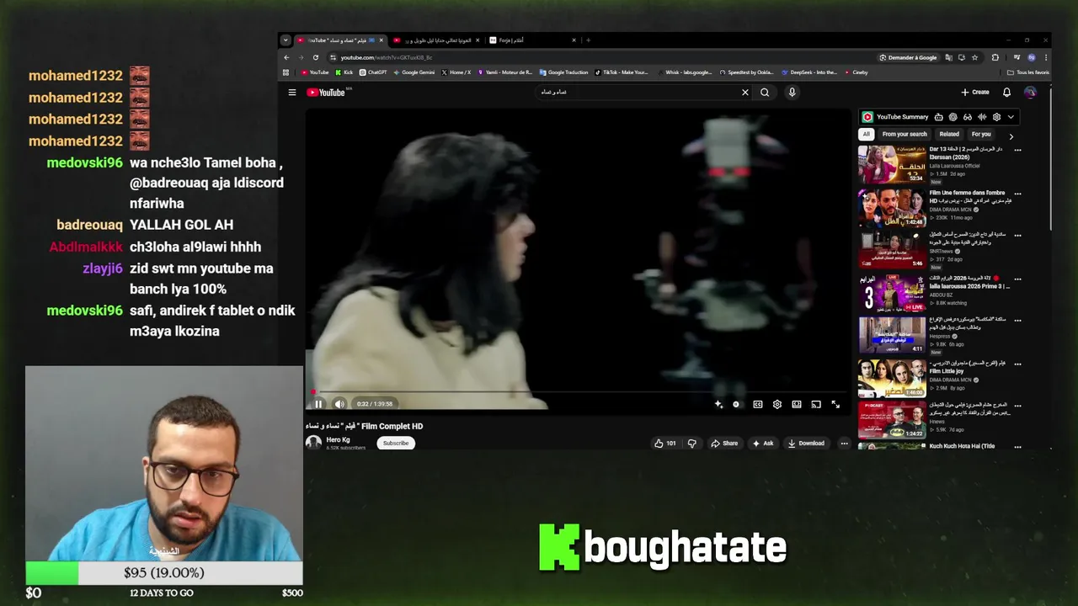The image size is (1078, 606).
Task: Open the Create button on YouTube
Action: 975,93
